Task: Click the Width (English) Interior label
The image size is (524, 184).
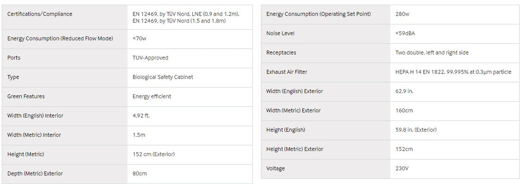Action: click(x=35, y=116)
